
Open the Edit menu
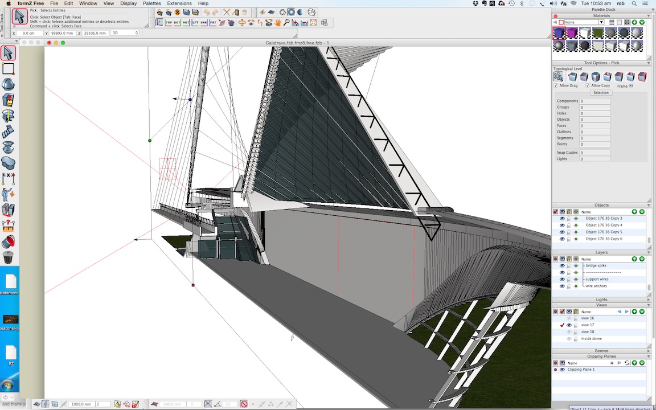[68, 3]
